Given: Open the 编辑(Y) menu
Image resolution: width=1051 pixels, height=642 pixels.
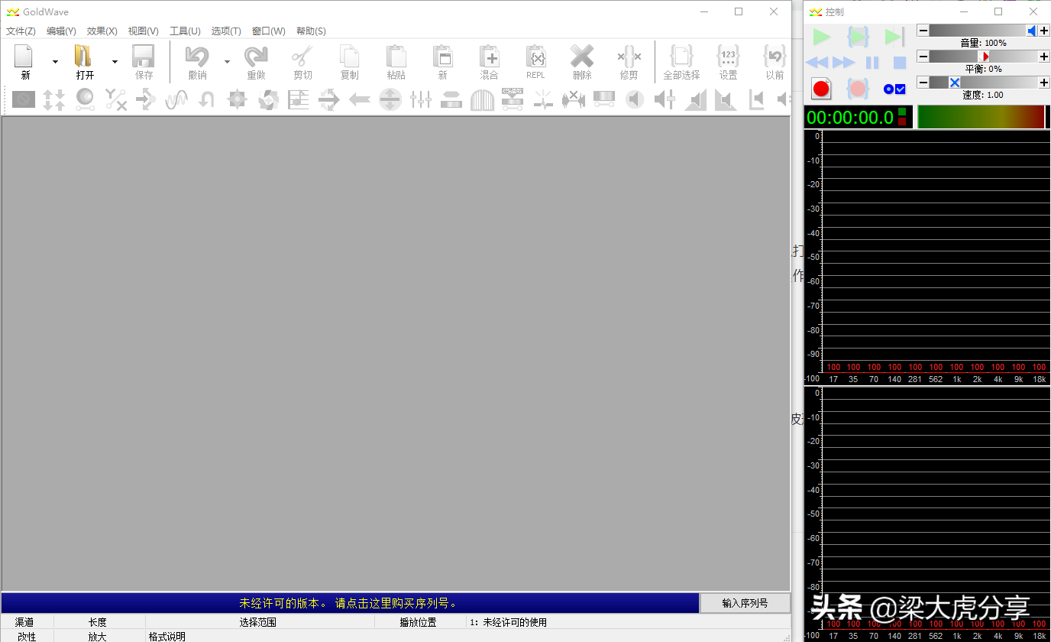Looking at the screenshot, I should [x=61, y=31].
